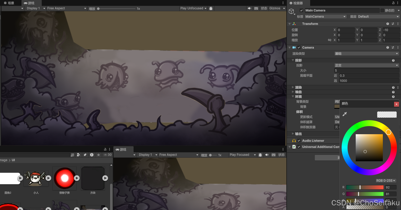401x210 pixels.
Task: Select the 怪物子弹 sprite thumbnail
Action: click(x=64, y=178)
